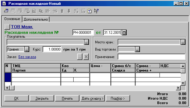This screenshot has height=108, width=190.
Task: Click the Примечание note field
Action: point(152,57)
